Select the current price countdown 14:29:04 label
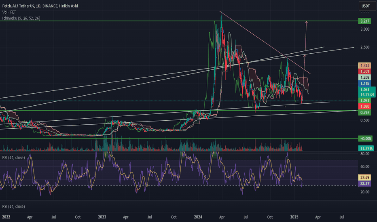The width and height of the screenshot is (377, 222). pyautogui.click(x=367, y=94)
